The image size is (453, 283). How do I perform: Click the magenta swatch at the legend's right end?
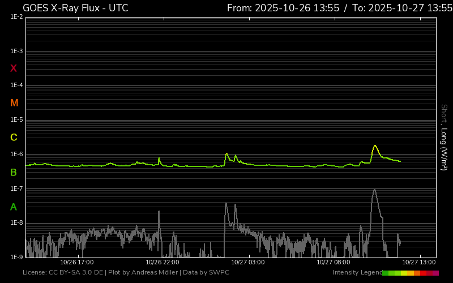[435, 273]
